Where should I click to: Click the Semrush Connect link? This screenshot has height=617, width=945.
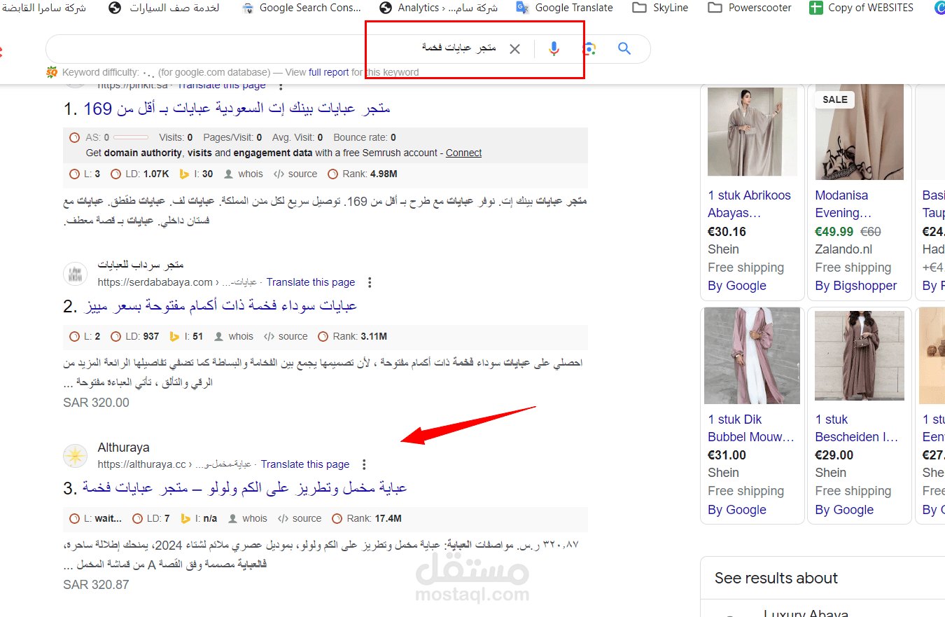click(x=464, y=153)
